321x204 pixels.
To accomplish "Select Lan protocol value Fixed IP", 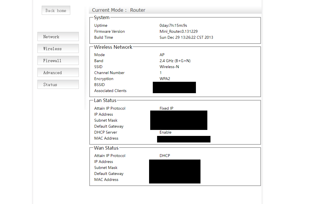I will (x=166, y=109).
